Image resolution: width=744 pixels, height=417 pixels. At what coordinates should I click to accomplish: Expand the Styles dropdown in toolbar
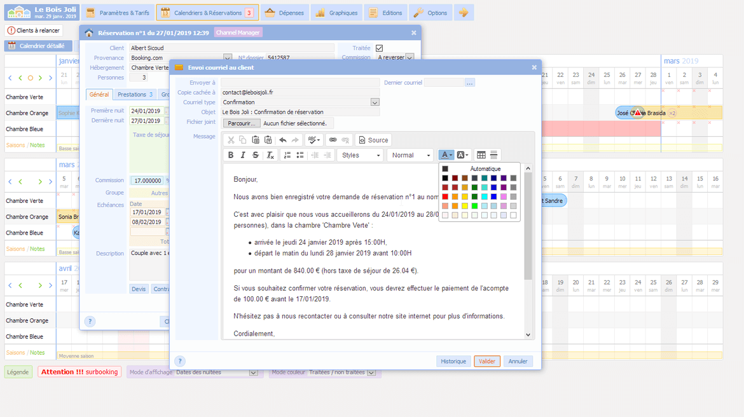pyautogui.click(x=361, y=155)
